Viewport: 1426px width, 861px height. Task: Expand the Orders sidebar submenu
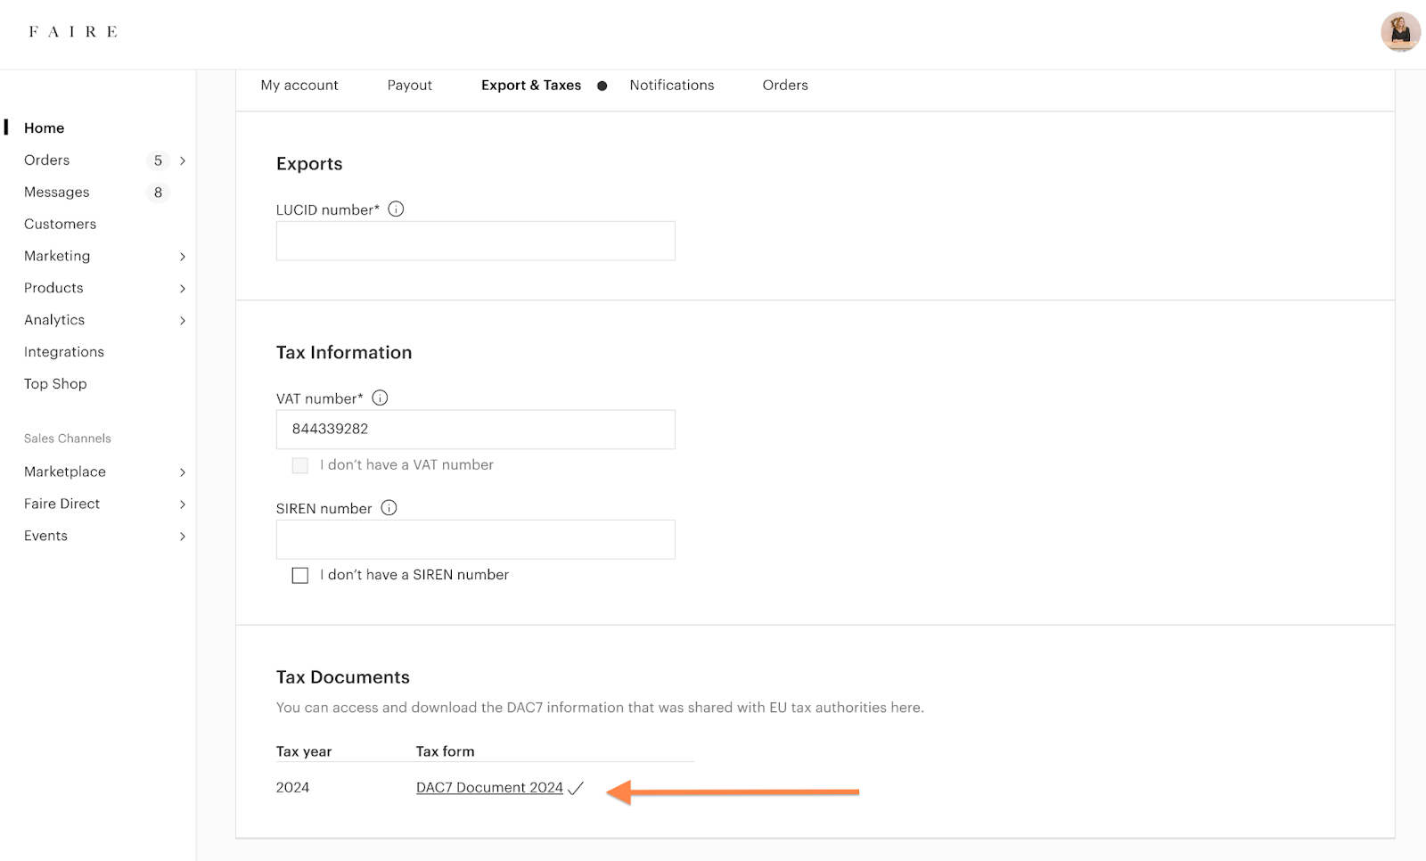pos(183,160)
